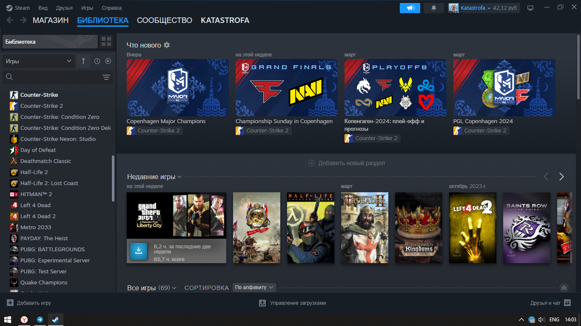Image resolution: width=581 pixels, height=326 pixels.
Task: Click 'Добавить новый раздел' button
Action: [347, 163]
